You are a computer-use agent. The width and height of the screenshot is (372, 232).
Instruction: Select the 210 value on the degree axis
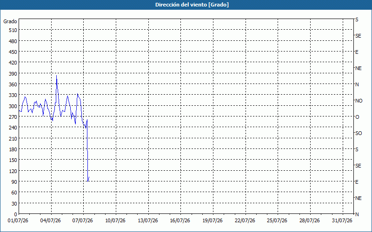point(13,138)
